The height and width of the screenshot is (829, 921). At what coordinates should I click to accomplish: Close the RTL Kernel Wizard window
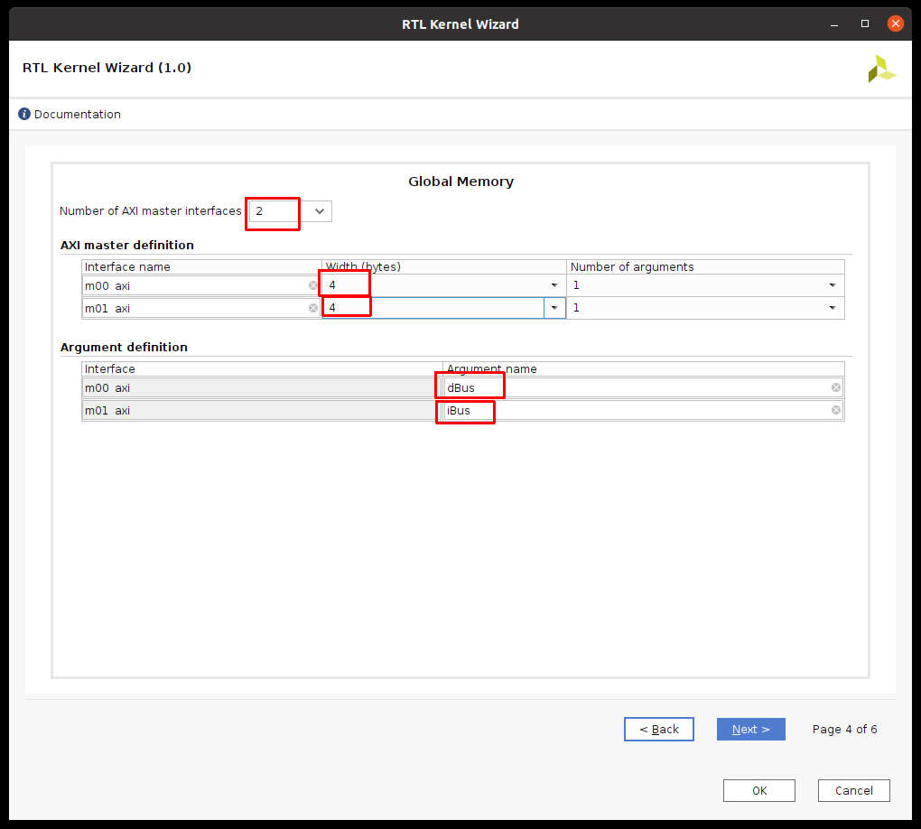click(895, 24)
